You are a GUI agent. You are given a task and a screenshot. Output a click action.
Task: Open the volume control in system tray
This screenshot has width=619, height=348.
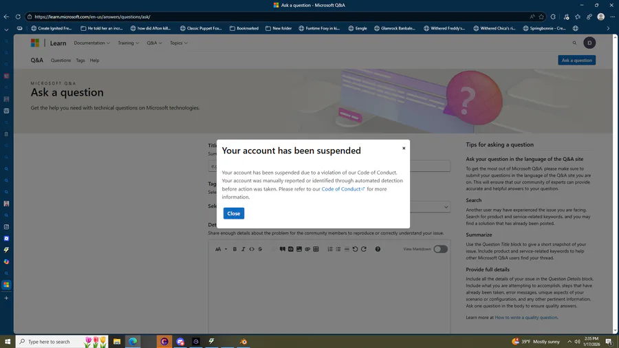[578, 342]
